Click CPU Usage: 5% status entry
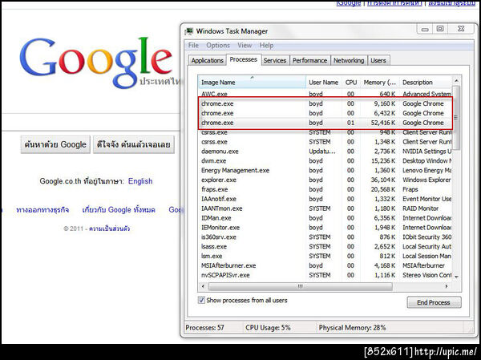Image resolution: width=481 pixels, height=360 pixels. coord(268,327)
